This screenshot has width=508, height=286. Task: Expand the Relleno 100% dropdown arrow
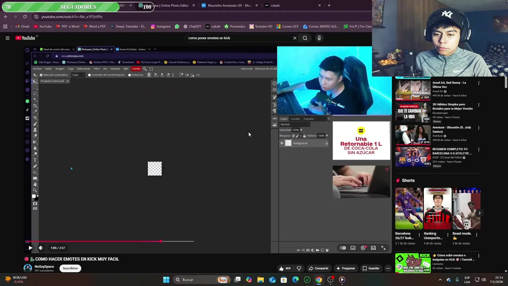click(x=327, y=135)
